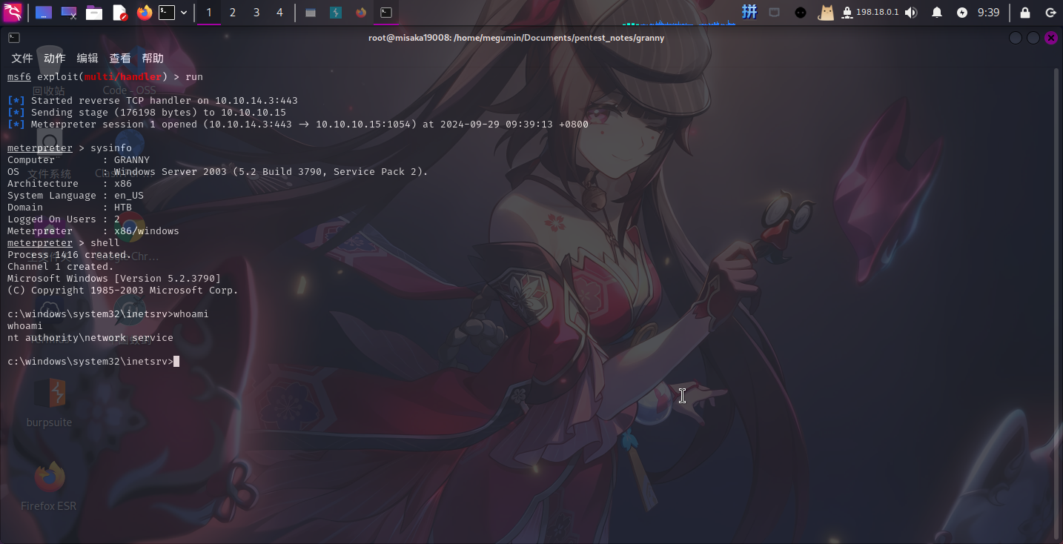The width and height of the screenshot is (1063, 544).
Task: Click 'nt authority\network service' output
Action: pos(90,338)
